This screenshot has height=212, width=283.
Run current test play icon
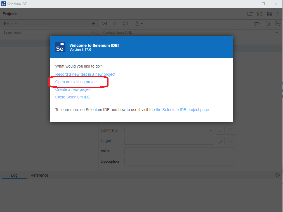tap(115, 24)
